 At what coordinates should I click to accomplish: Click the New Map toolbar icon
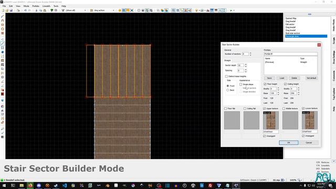point(3,10)
